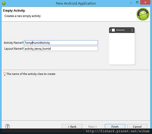
Task: Minimize the wizard dialog window
Action: (x=131, y=3)
